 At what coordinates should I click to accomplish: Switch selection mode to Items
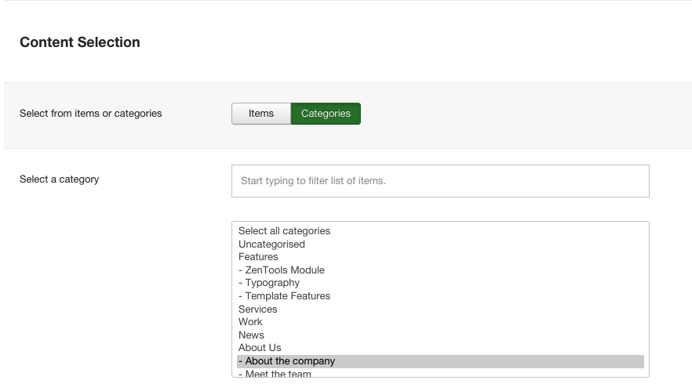260,114
